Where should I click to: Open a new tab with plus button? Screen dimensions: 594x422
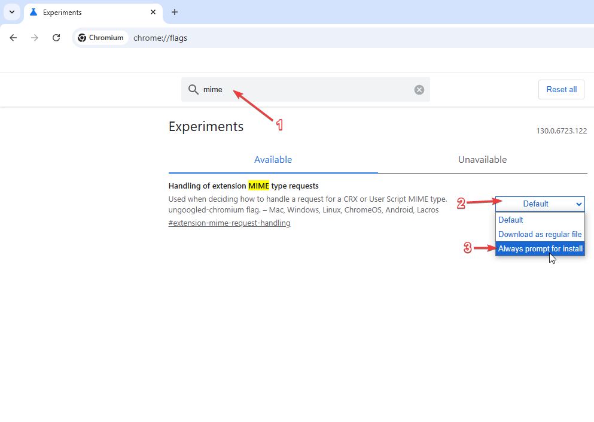click(175, 12)
